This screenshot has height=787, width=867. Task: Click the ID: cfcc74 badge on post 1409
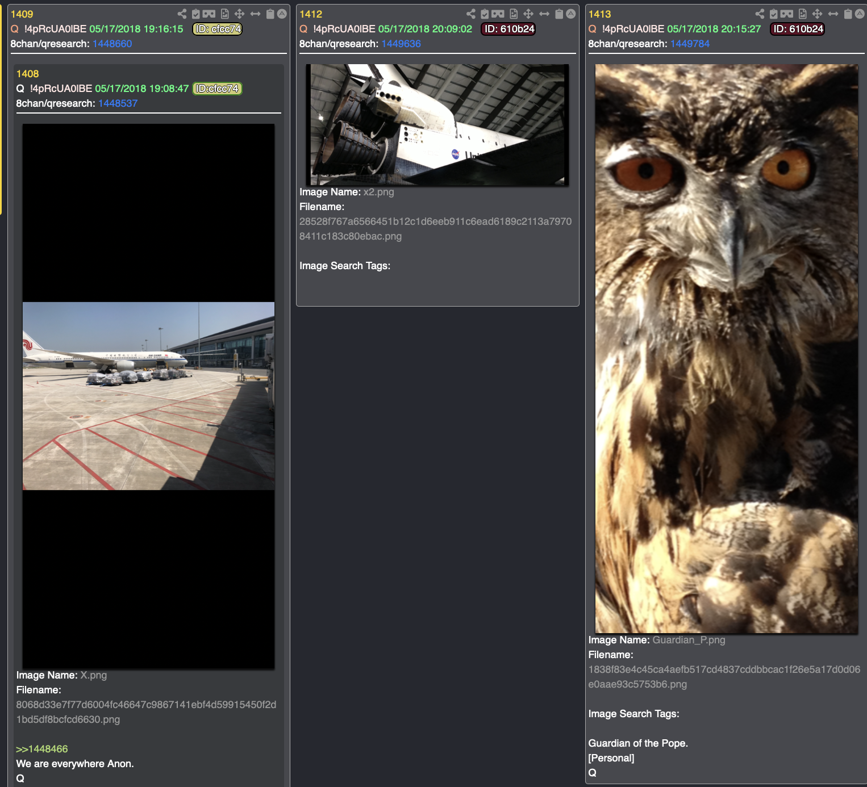coord(218,29)
